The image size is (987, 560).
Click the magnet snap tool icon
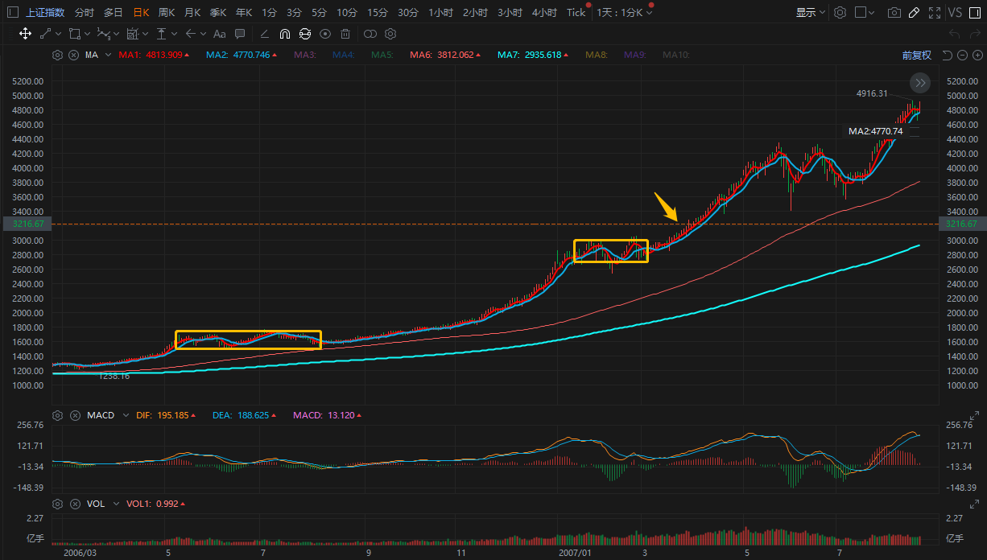pyautogui.click(x=285, y=34)
